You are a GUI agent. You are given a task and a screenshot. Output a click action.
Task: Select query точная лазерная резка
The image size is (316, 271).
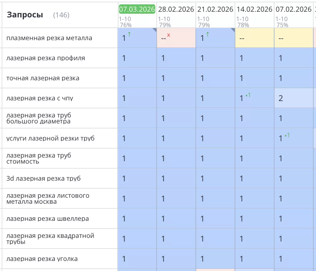[43, 78]
